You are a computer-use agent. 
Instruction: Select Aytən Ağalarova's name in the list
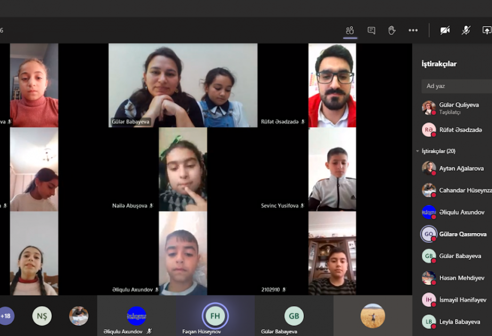(461, 169)
